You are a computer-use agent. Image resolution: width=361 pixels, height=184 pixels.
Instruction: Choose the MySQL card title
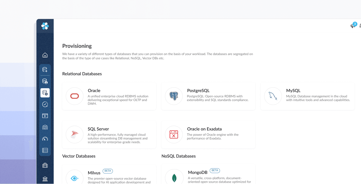pyautogui.click(x=293, y=91)
